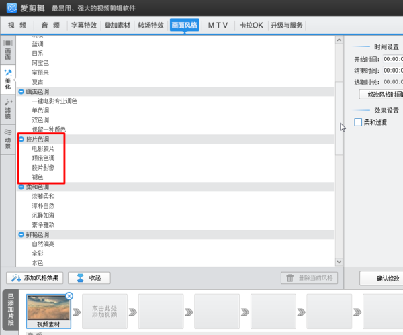This screenshot has width=403, height=335.
Task: Enable the 柔和过渡 checkbox
Action: tap(358, 122)
